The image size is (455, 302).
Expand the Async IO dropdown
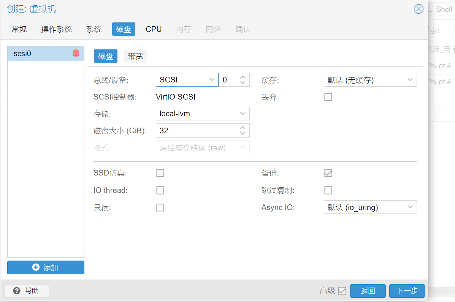click(410, 207)
